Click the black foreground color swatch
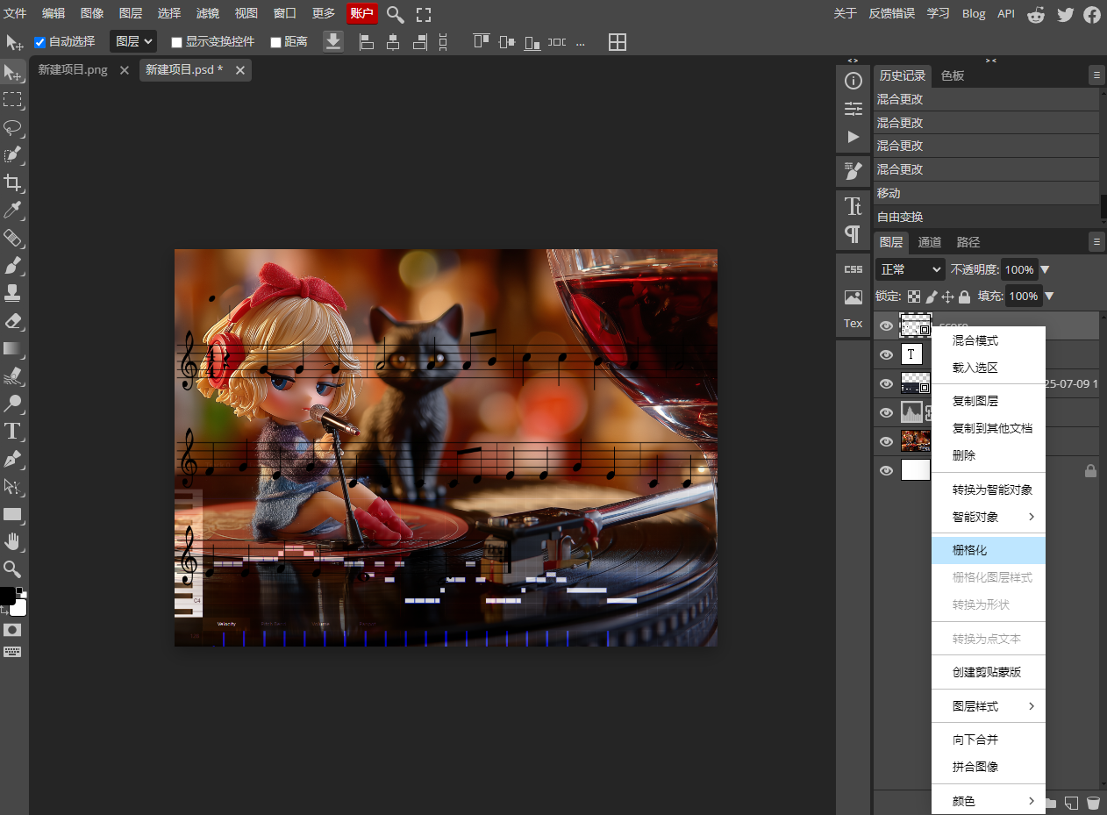This screenshot has width=1107, height=815. (8, 596)
